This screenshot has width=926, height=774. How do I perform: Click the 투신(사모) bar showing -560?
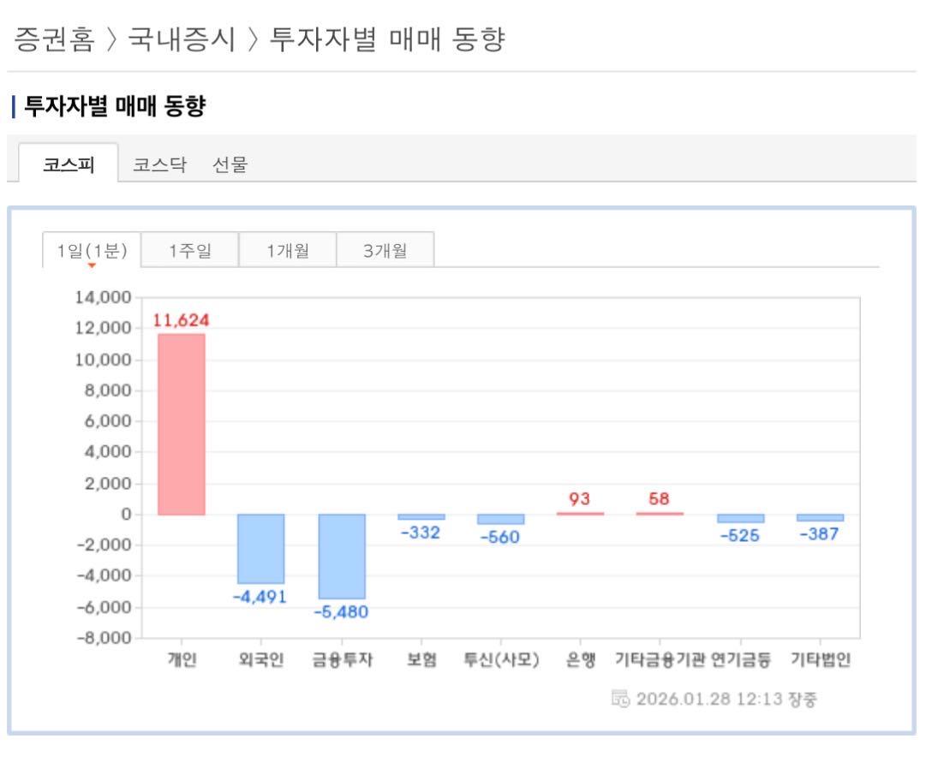pos(501,519)
